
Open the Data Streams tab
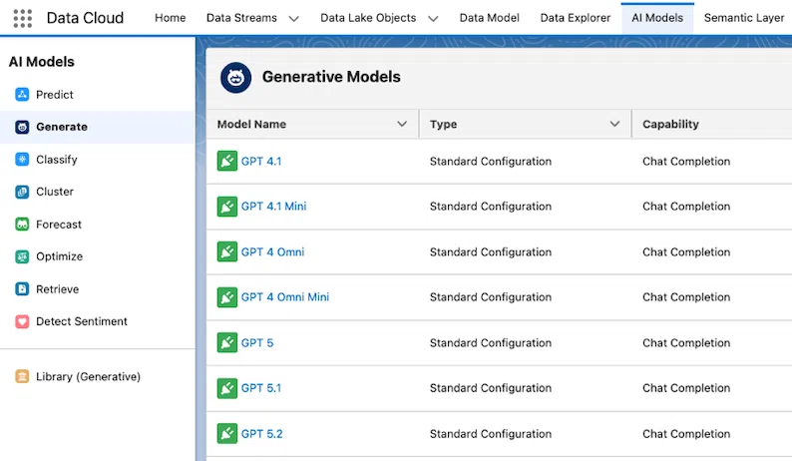pyautogui.click(x=241, y=18)
